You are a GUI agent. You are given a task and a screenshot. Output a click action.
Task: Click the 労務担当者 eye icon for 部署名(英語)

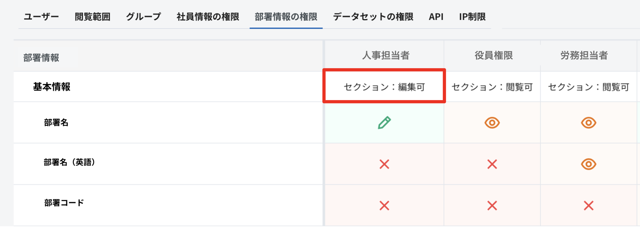pyautogui.click(x=588, y=164)
